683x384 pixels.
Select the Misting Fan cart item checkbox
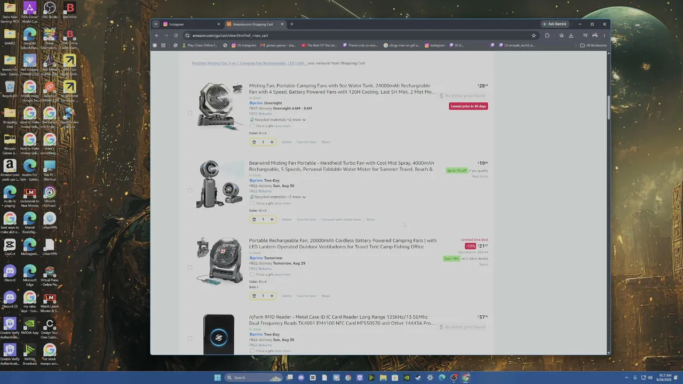[x=190, y=113]
